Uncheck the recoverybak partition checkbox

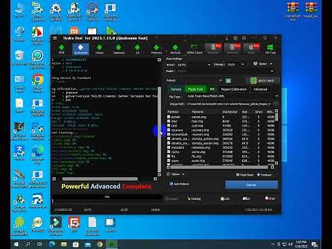pos(169,134)
